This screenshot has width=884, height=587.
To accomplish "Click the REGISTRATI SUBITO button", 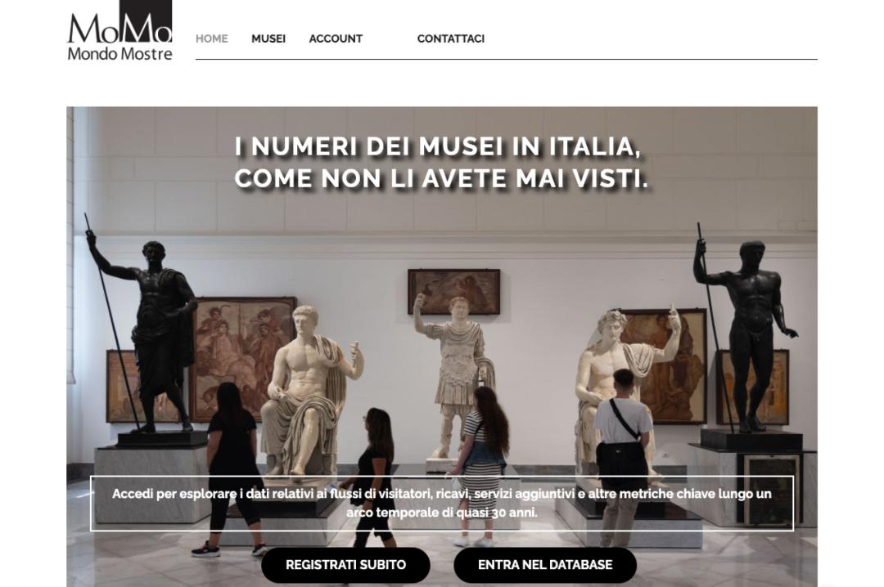I will (345, 565).
